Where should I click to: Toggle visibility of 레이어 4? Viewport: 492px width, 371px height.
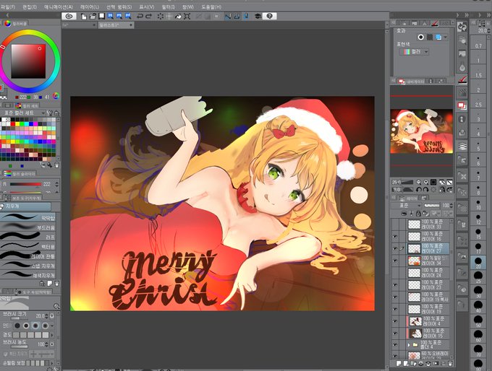[395, 321]
